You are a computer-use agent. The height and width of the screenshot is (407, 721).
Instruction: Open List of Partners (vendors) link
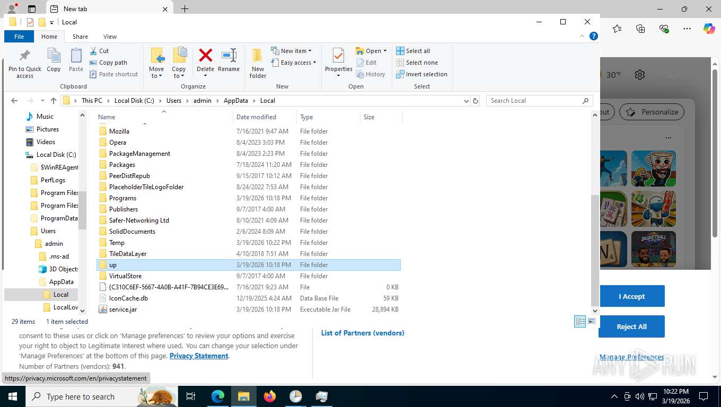pyautogui.click(x=363, y=333)
